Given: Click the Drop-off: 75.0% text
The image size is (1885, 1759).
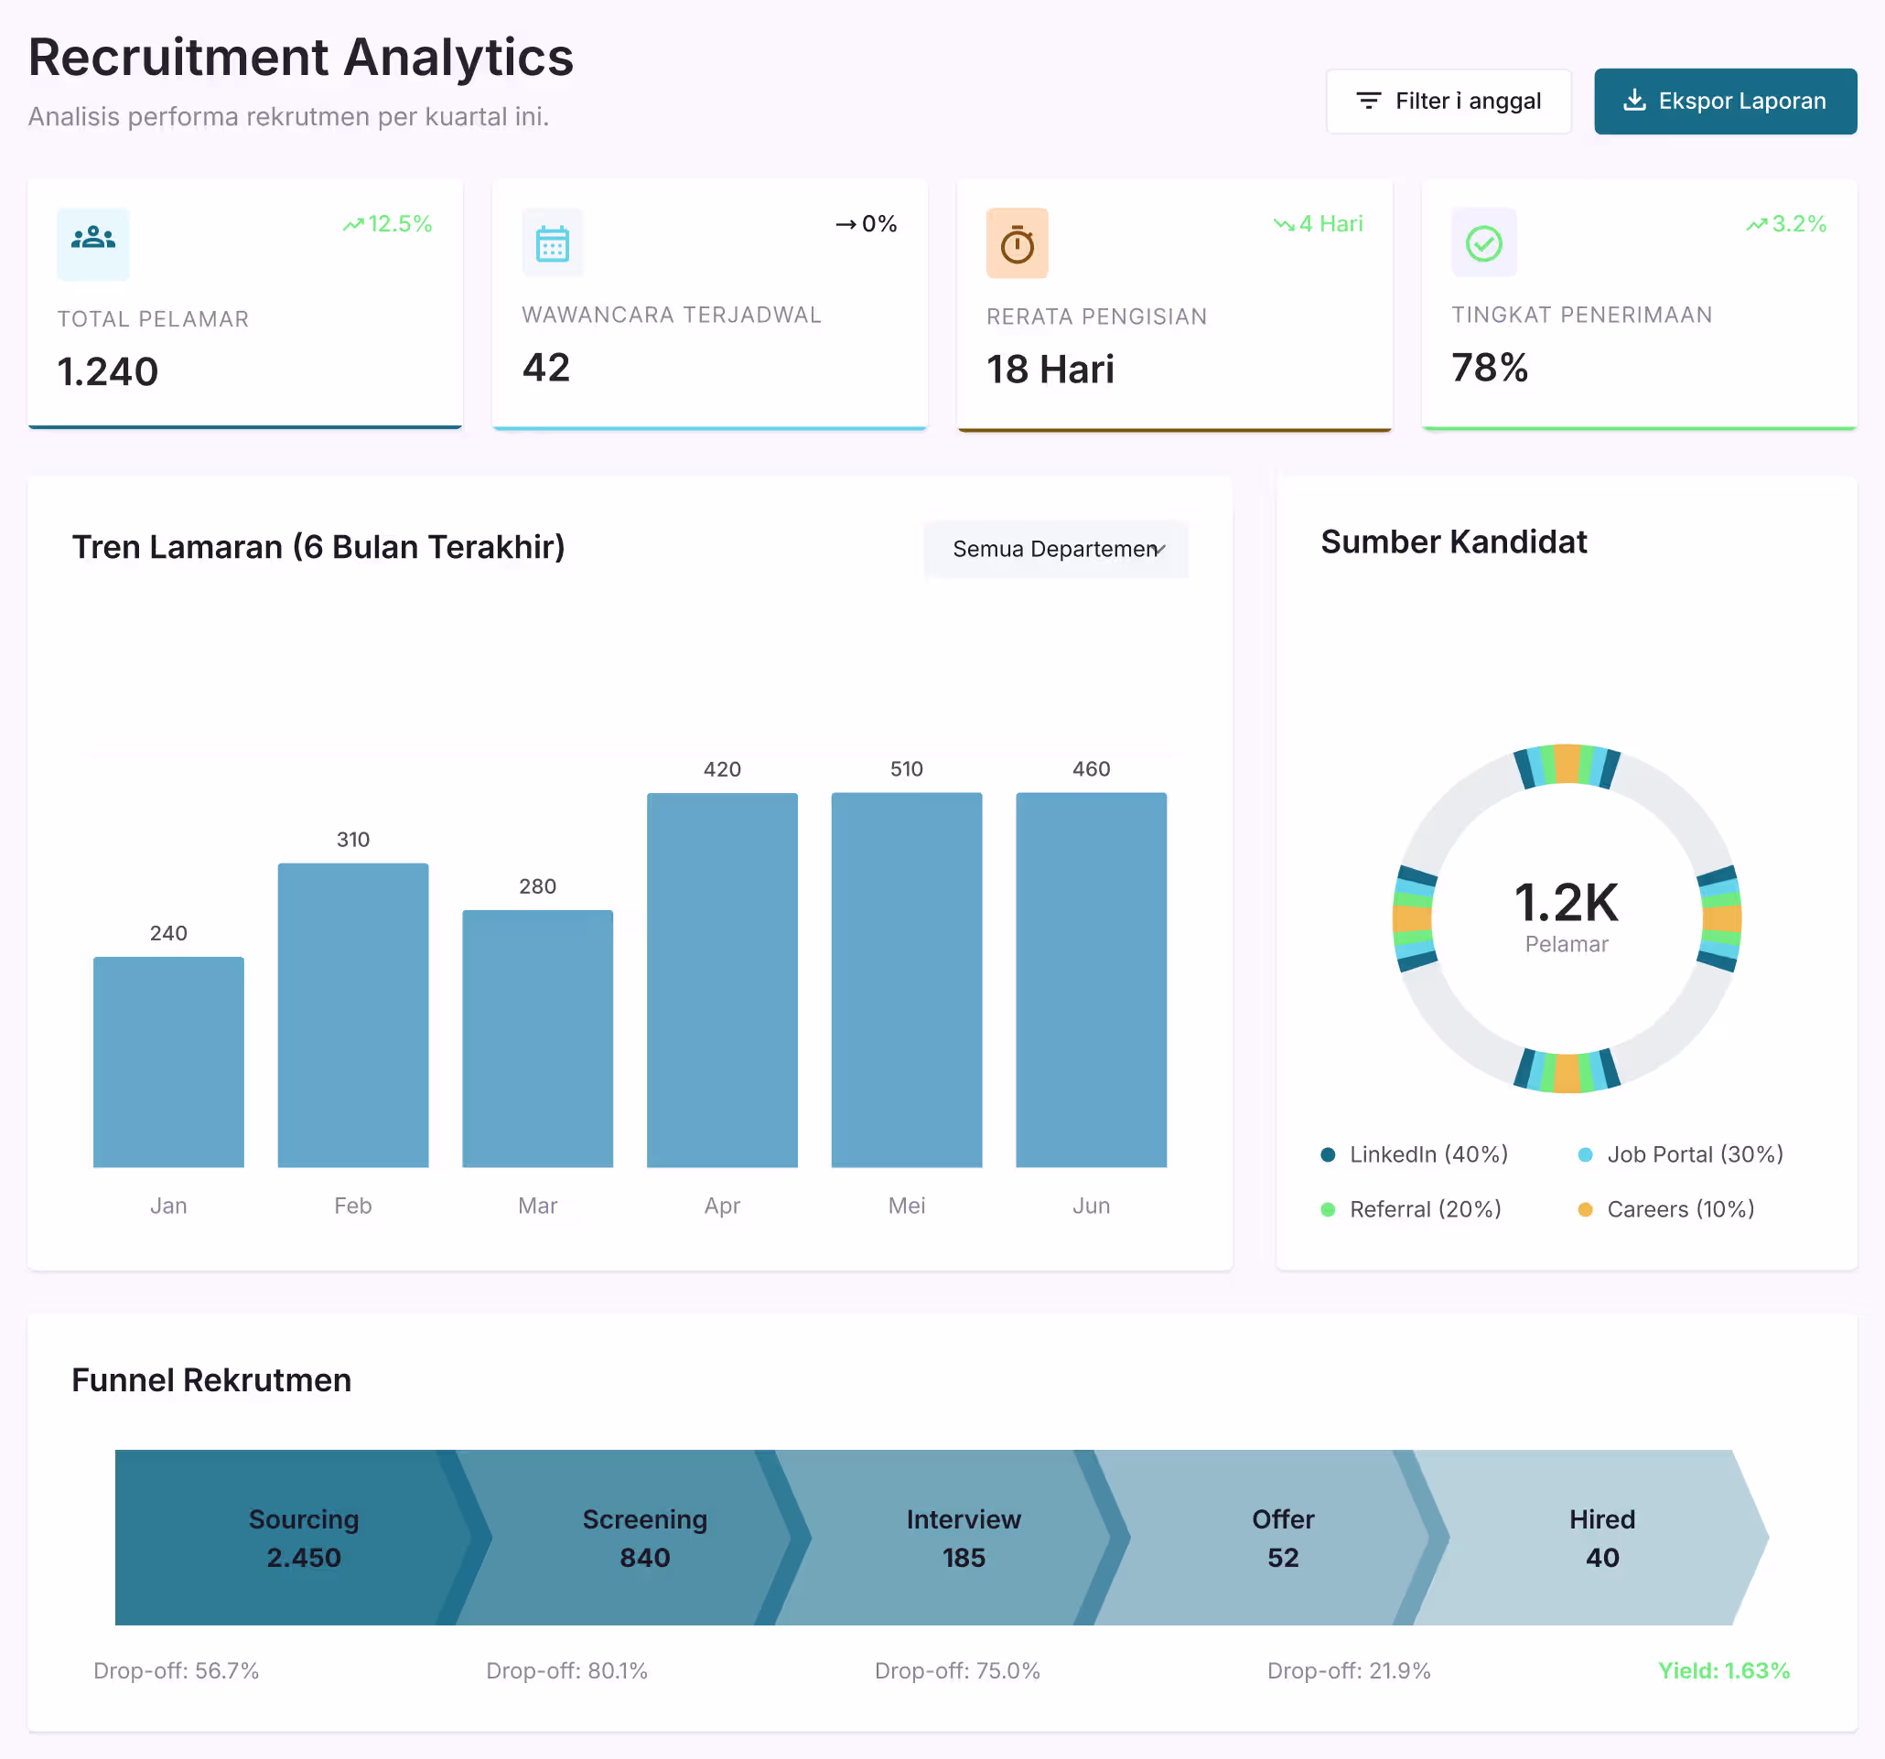Looking at the screenshot, I should pos(957,1670).
